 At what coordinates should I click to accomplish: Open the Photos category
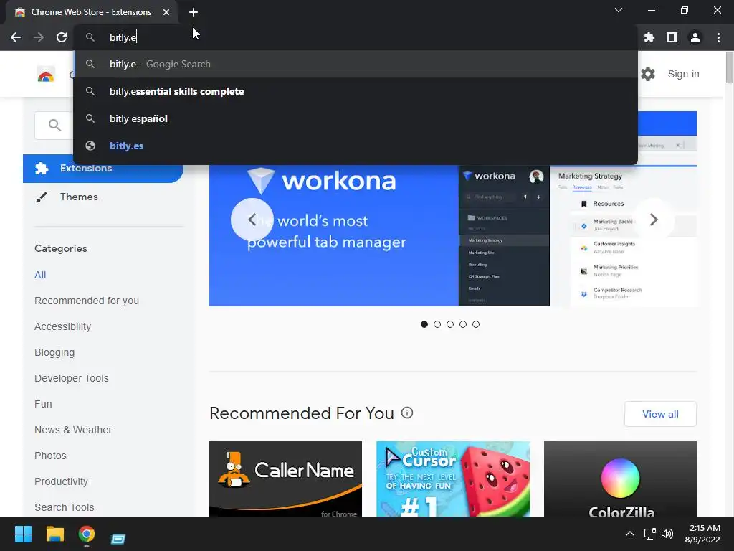[51, 456]
